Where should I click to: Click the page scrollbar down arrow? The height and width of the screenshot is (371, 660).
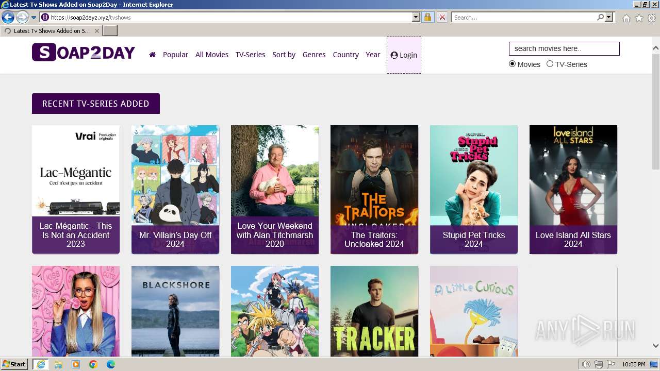(655, 346)
